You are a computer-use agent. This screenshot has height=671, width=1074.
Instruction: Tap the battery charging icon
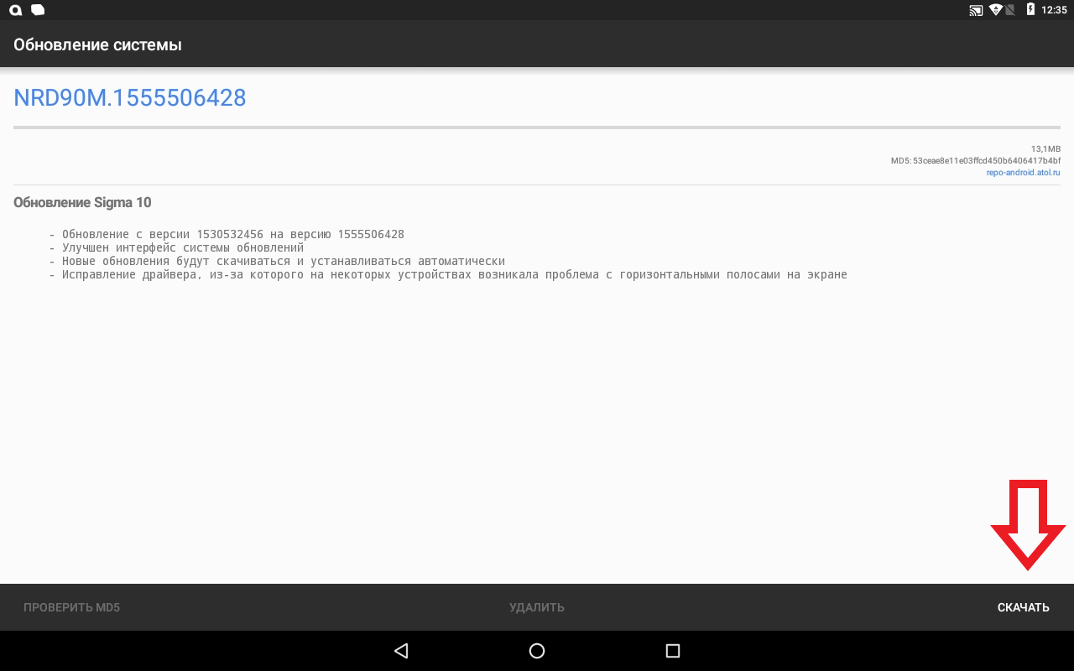point(1030,10)
